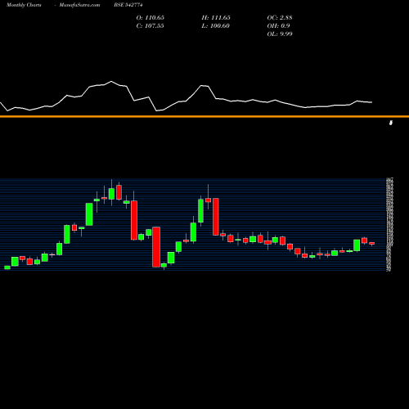Click the last red candle at the chart's right end
Viewport: 409px width, 409px height.
tap(372, 243)
